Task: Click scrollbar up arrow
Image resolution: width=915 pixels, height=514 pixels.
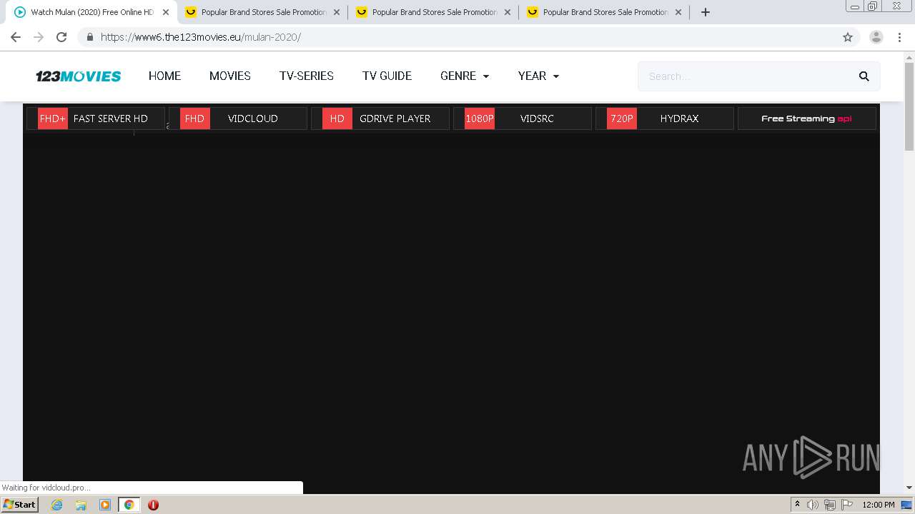Action: [x=909, y=56]
